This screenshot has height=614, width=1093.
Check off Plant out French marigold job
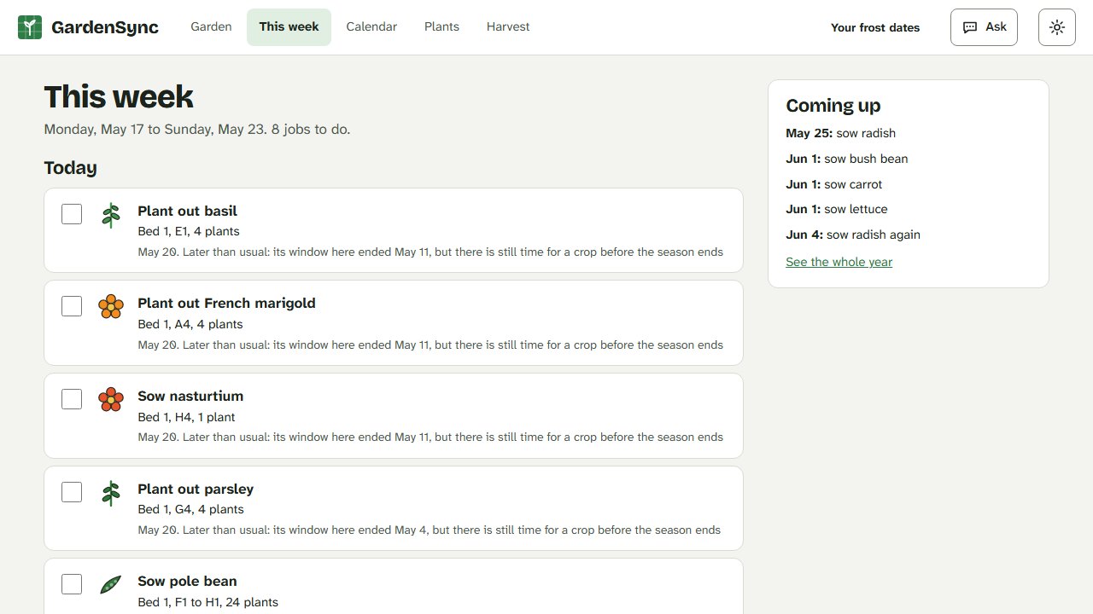[x=72, y=306]
